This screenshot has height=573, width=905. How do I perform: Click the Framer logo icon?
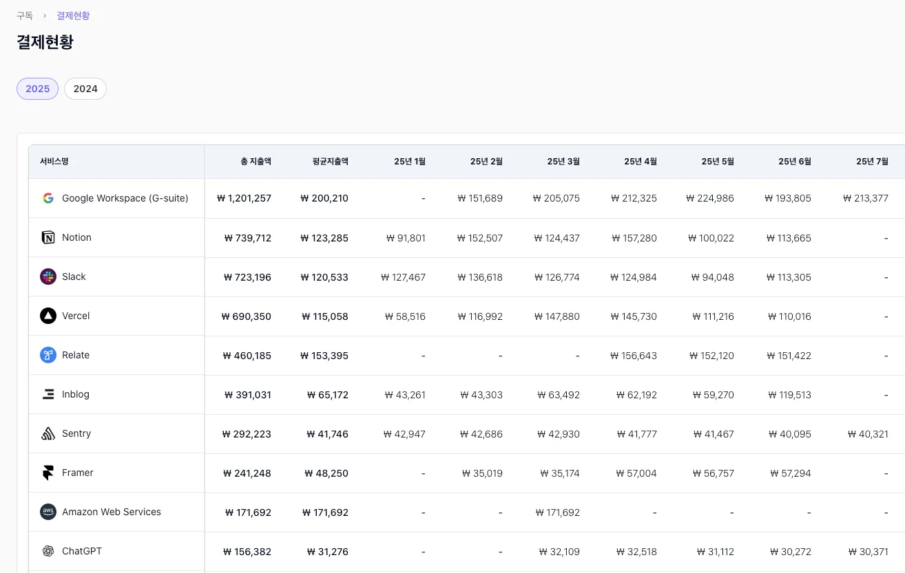[48, 473]
